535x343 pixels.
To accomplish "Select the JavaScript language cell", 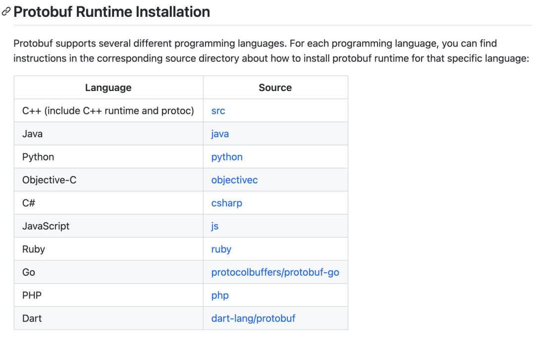I will (x=108, y=226).
